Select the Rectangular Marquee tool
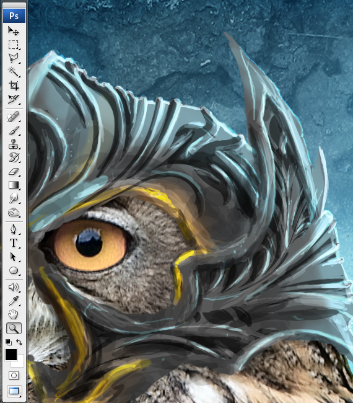353x403 pixels. point(14,45)
